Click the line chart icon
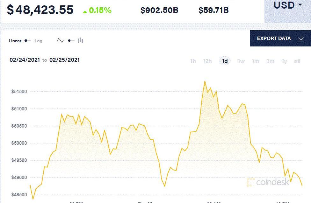 [x=61, y=40]
